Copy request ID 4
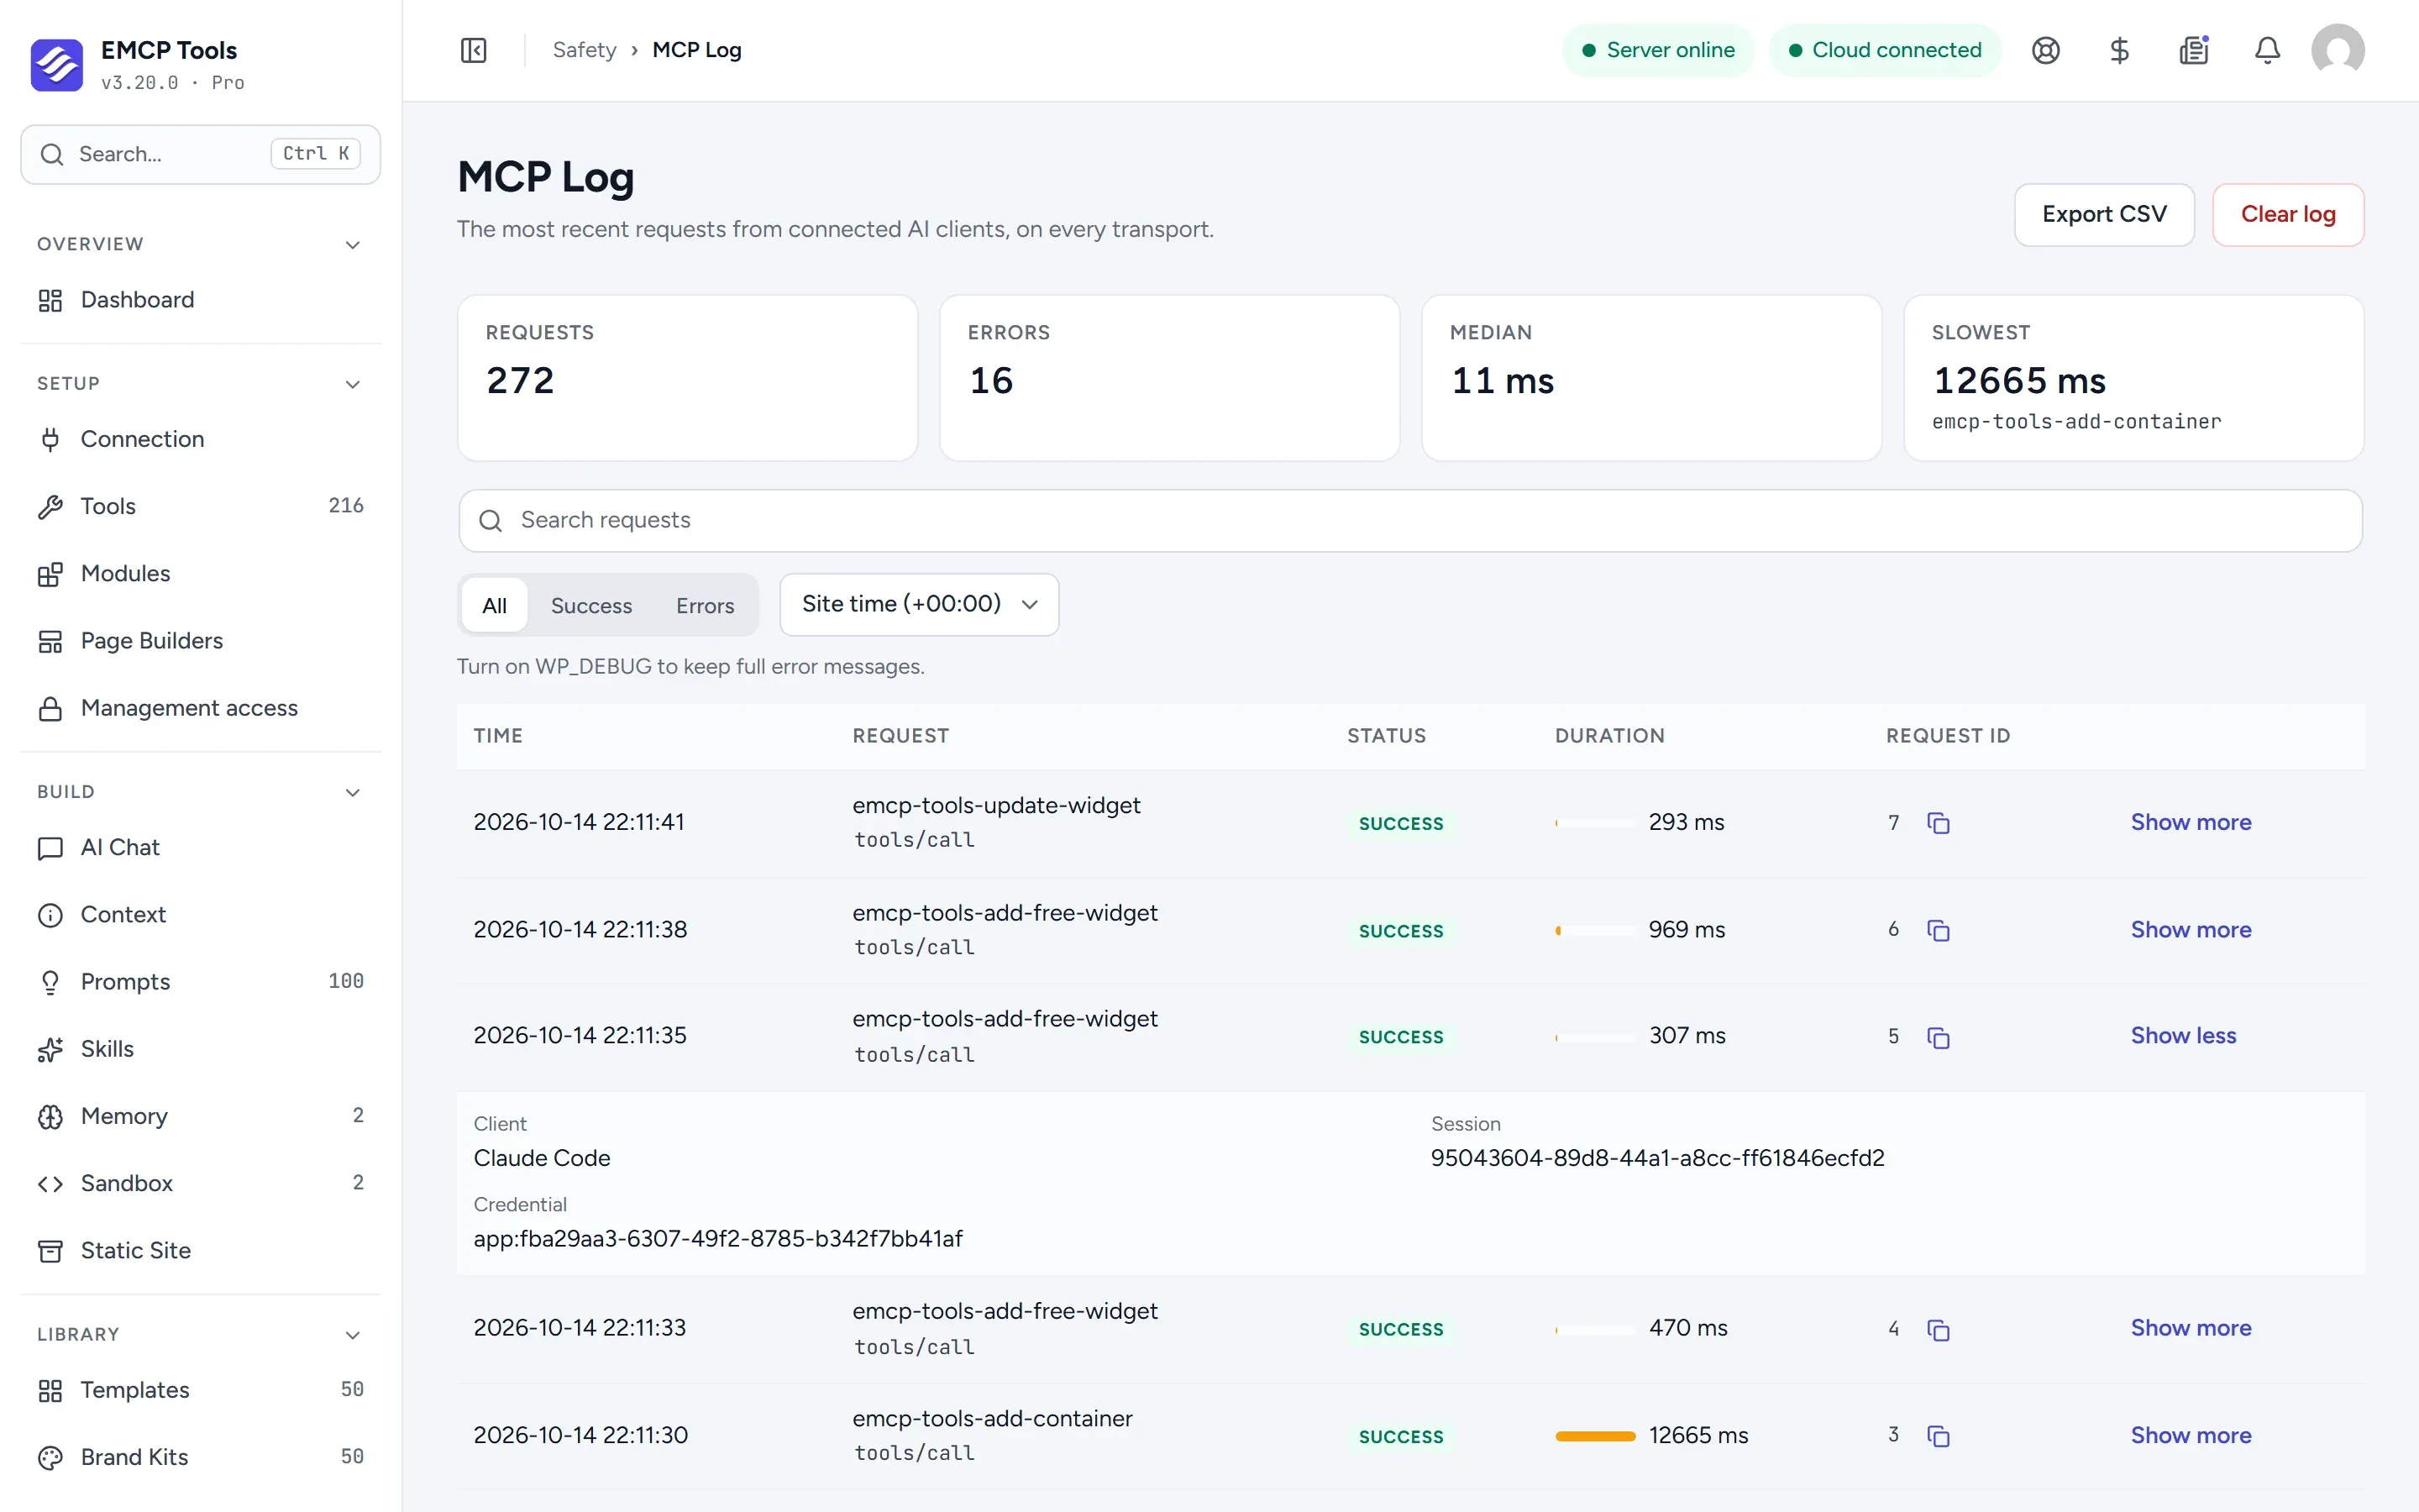 point(1939,1330)
